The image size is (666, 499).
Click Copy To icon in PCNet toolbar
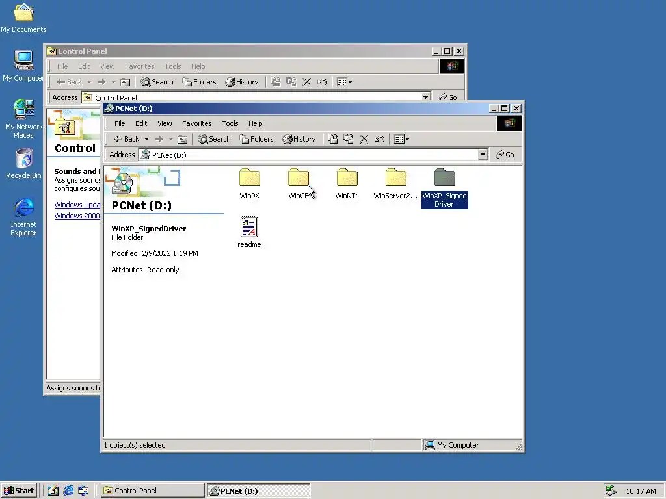click(x=349, y=139)
